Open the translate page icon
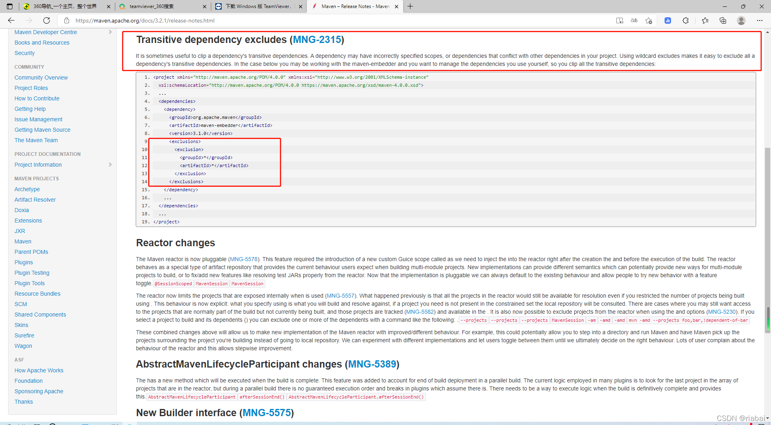 (x=634, y=20)
